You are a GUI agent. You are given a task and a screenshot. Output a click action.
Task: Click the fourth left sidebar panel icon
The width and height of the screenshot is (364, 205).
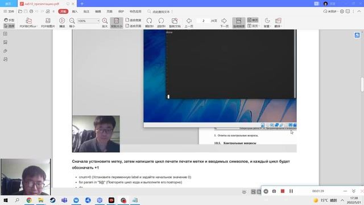click(5, 59)
